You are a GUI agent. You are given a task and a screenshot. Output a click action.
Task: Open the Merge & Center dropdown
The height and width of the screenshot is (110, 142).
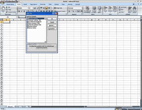[66, 11]
